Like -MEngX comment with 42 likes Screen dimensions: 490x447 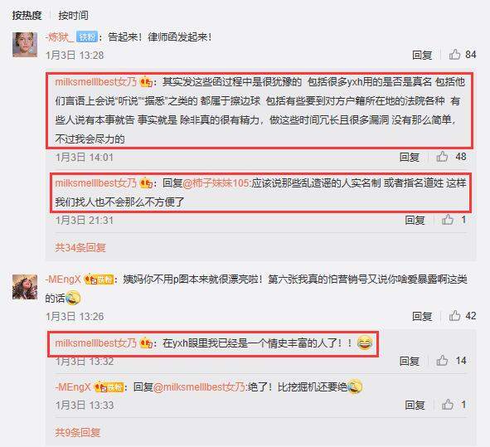454,316
